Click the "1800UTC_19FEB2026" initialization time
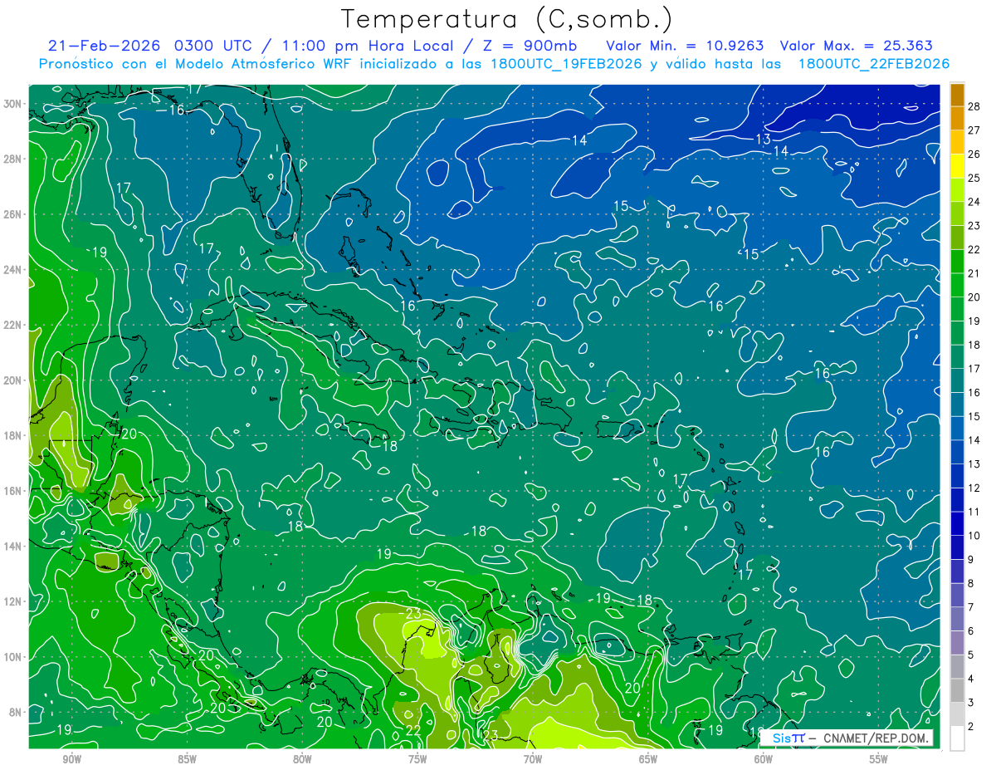 click(x=567, y=64)
